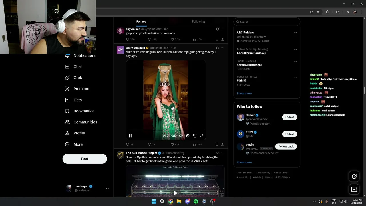The height and width of the screenshot is (206, 366).
Task: Open Spotify from the taskbar
Action: tap(196, 201)
